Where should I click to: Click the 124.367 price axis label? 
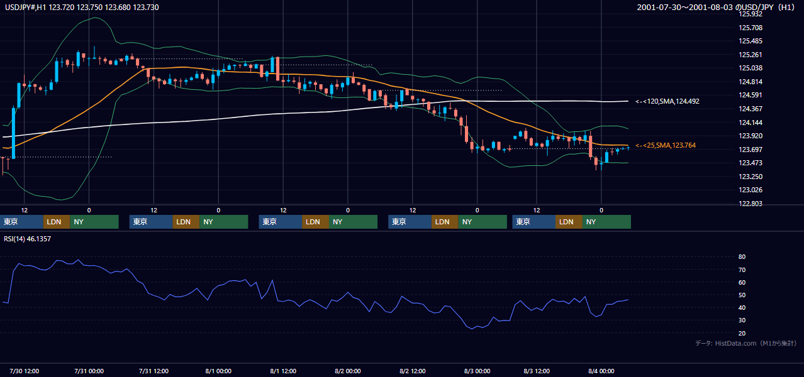pyautogui.click(x=751, y=109)
